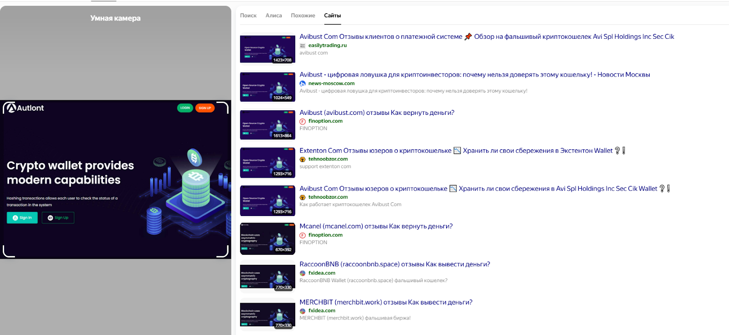Click the tehnoobzor.com favicon in the Extenton result
The width and height of the screenshot is (729, 335).
(x=303, y=159)
